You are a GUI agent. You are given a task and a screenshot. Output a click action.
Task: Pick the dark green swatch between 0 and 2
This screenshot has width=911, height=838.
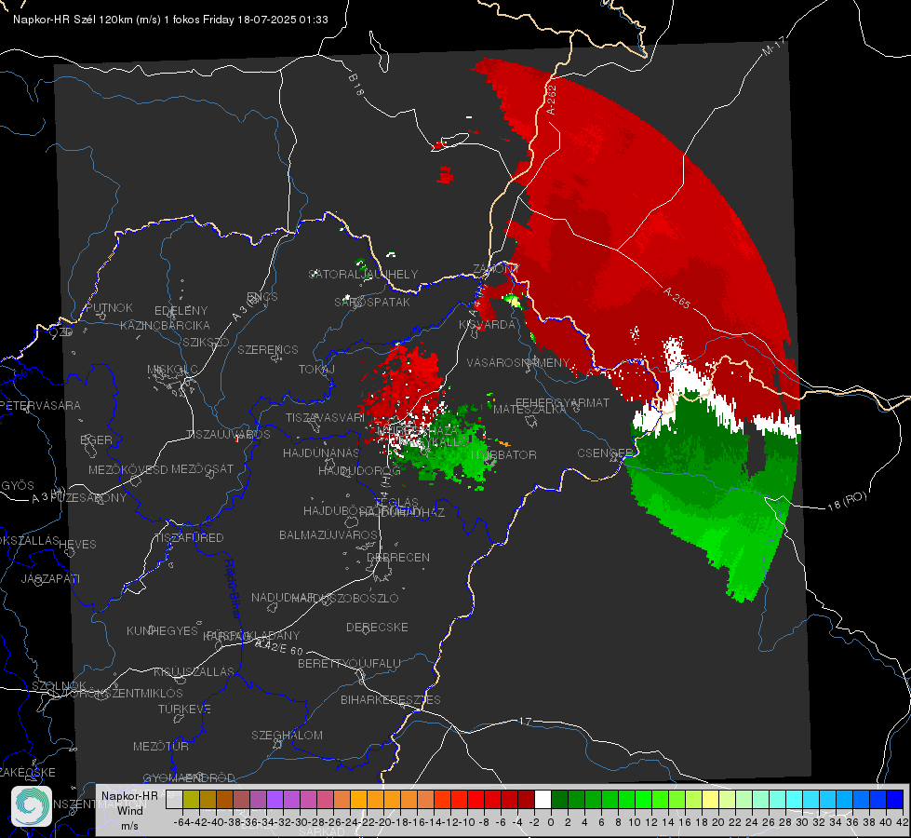tap(559, 799)
